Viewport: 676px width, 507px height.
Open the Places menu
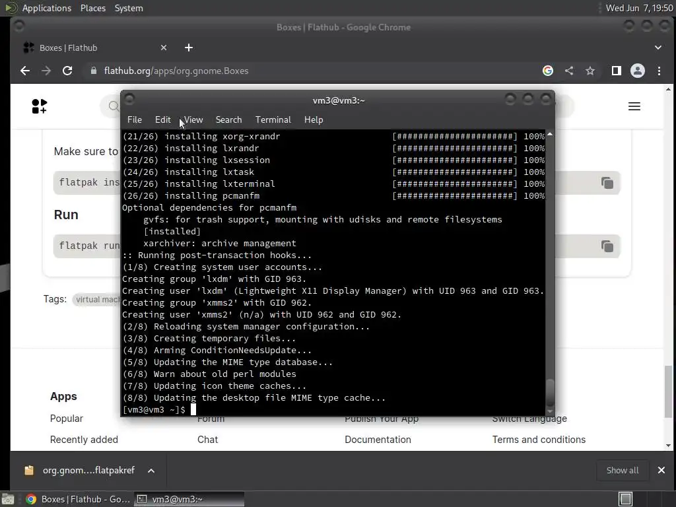[x=93, y=8]
